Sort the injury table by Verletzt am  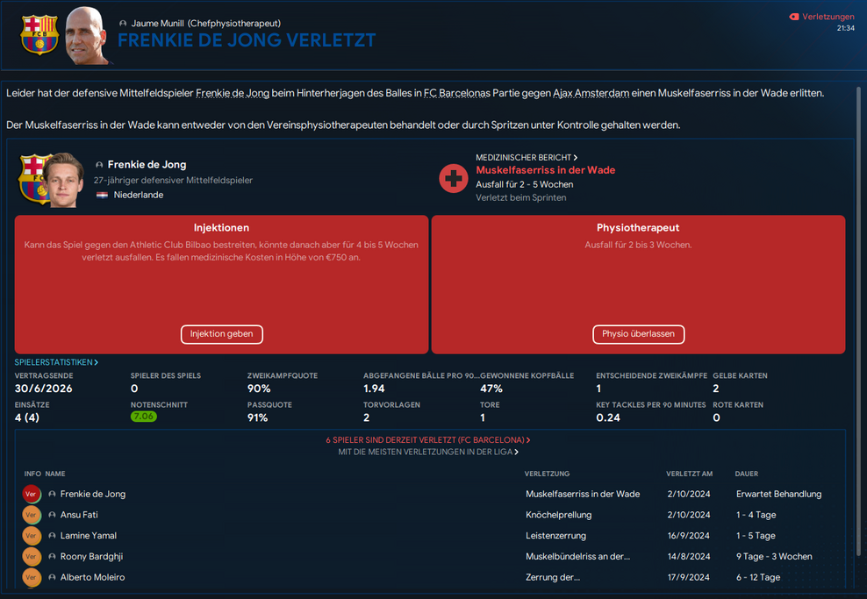[690, 474]
